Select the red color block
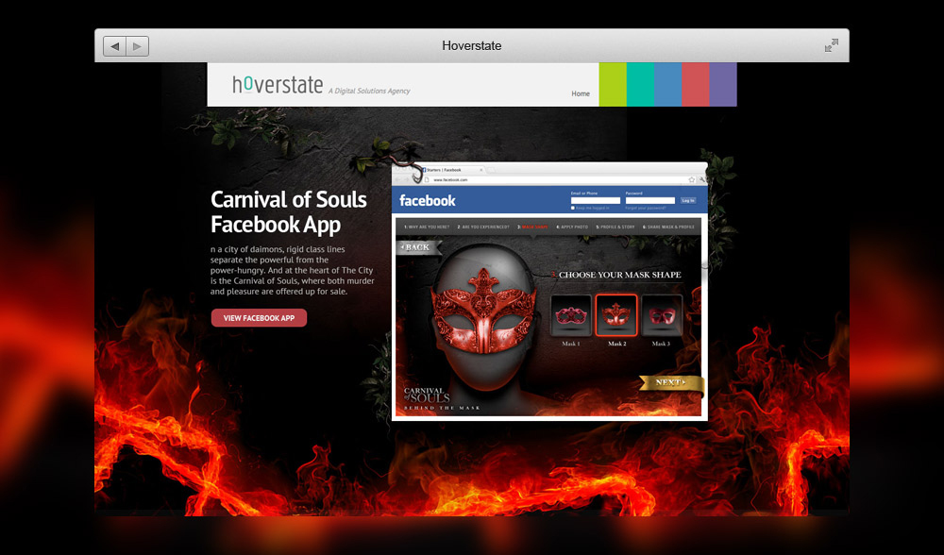Viewport: 944px width, 555px height. (696, 84)
